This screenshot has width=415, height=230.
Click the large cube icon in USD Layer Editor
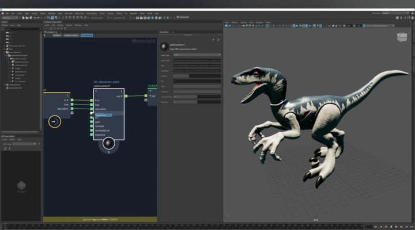21,186
